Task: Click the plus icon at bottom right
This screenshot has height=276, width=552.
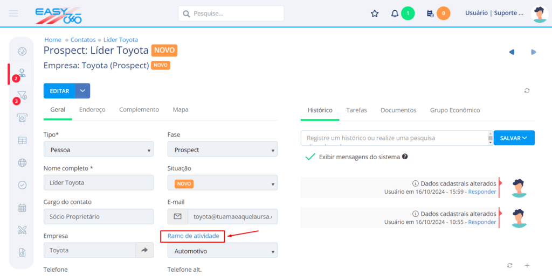Action: (527, 265)
